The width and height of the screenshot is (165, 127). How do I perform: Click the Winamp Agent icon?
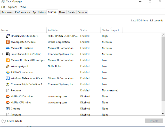click(8, 66)
